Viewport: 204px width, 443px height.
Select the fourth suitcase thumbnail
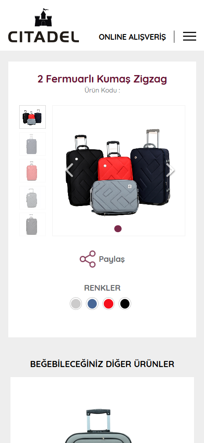(32, 198)
